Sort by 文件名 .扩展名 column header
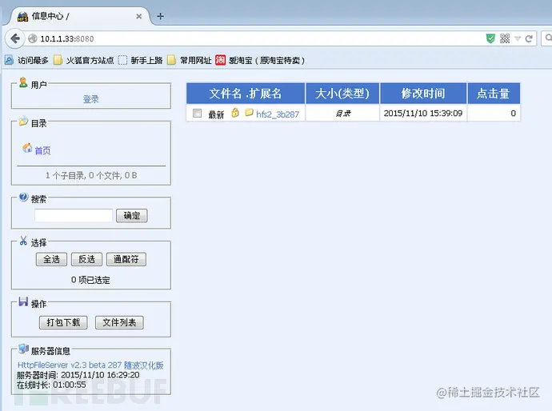The height and width of the screenshot is (411, 552). point(246,94)
